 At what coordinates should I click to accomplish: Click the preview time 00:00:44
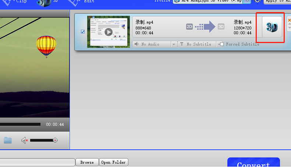pyautogui.click(x=55, y=124)
